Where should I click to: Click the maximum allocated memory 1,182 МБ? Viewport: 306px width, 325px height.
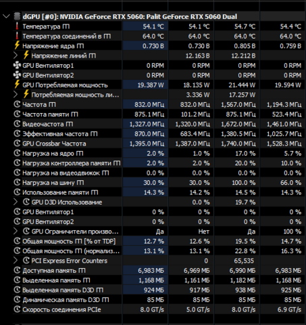(243, 280)
